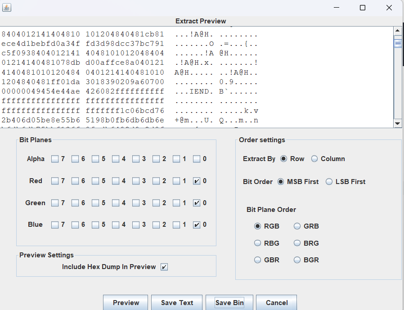The width and height of the screenshot is (404, 310).
Task: Check the Red bit 7 checkbox
Action: 54,181
